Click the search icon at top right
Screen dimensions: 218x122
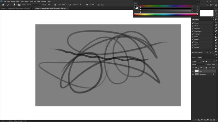[207, 5]
